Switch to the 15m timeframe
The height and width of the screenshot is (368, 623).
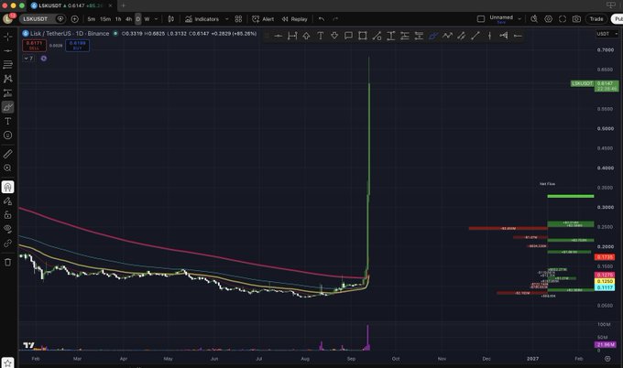coord(105,18)
